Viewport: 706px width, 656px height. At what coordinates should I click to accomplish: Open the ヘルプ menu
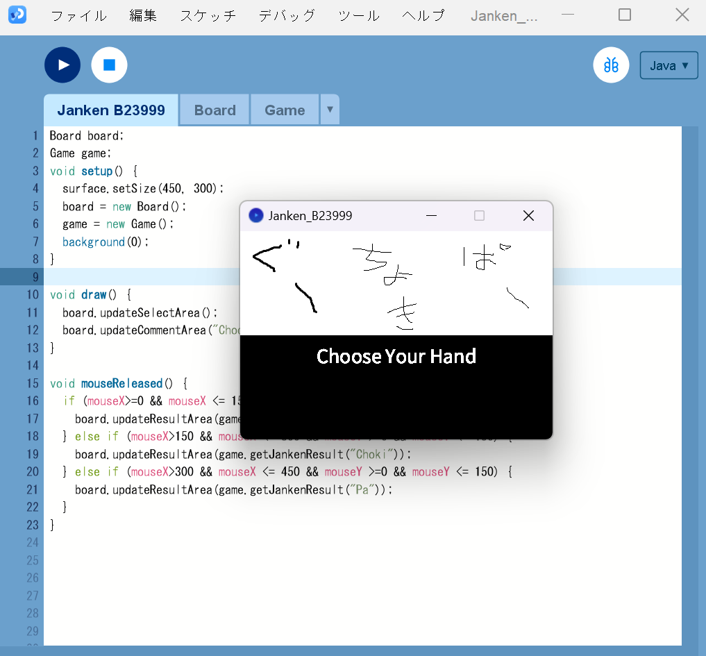[423, 15]
